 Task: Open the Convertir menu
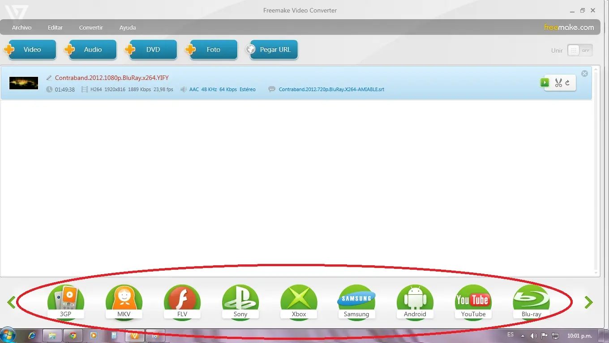[91, 28]
